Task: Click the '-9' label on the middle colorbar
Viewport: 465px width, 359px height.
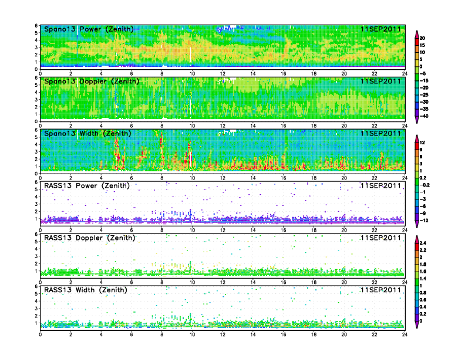Action: click(423, 214)
